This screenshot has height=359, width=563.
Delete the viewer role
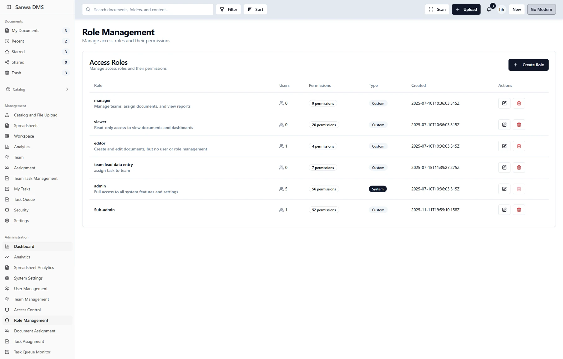coord(519,125)
